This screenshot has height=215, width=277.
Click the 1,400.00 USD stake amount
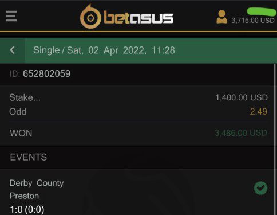[242, 97]
